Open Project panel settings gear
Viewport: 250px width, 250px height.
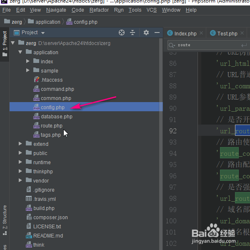(146, 32)
